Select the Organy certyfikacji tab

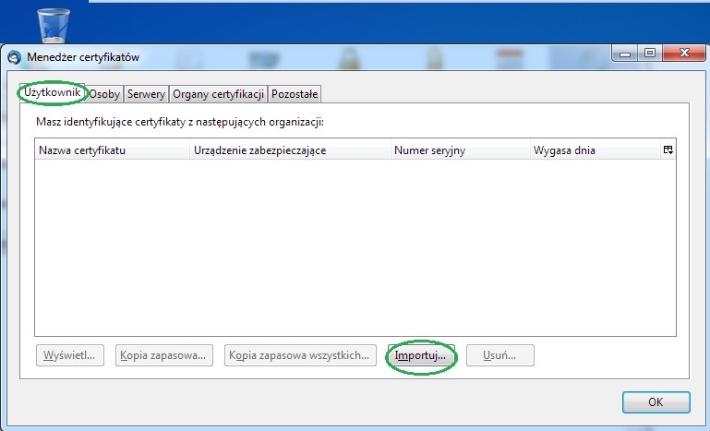[x=219, y=94]
